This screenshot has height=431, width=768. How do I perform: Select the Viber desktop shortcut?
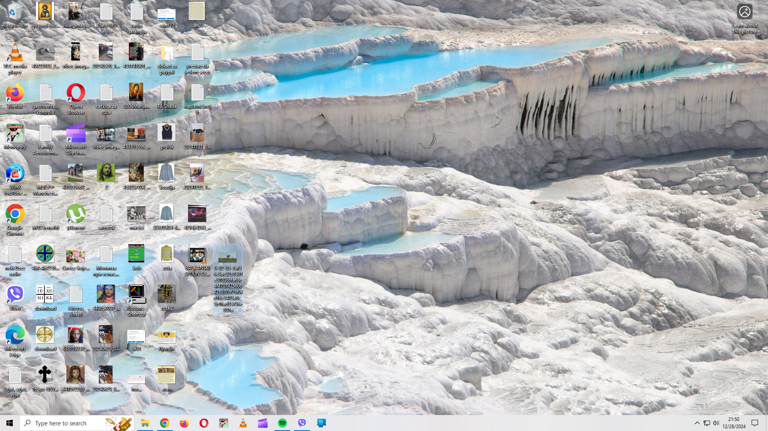tap(15, 298)
